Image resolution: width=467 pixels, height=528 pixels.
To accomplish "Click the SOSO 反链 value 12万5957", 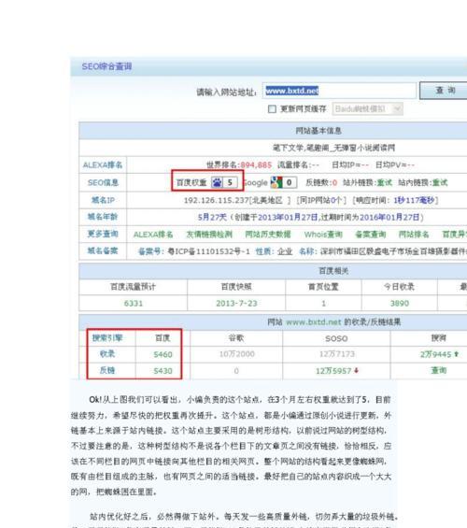I will coord(333,371).
